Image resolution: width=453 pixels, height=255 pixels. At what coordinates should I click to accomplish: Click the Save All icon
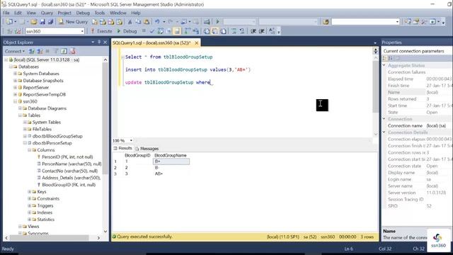(x=50, y=22)
